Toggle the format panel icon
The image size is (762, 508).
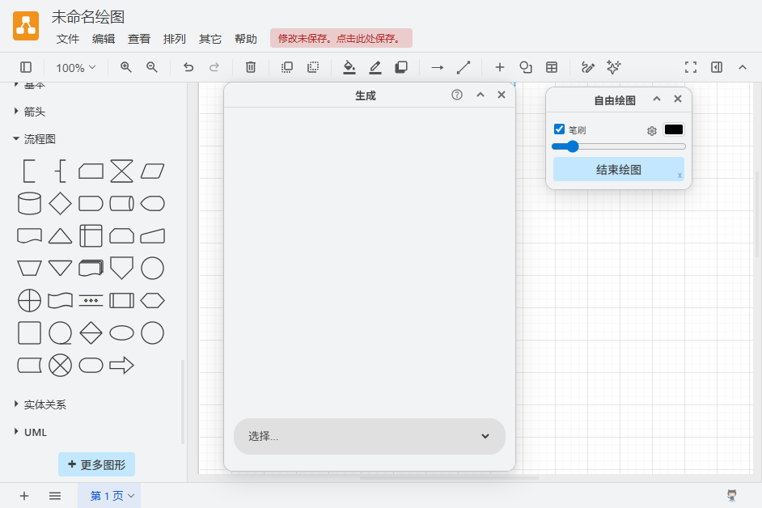(717, 67)
